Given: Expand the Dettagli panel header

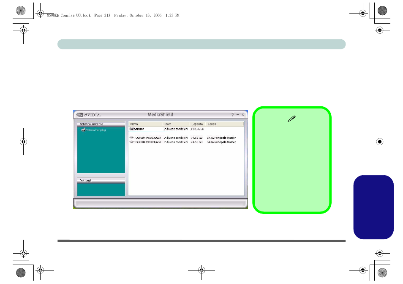Looking at the screenshot, I should coord(101,180).
